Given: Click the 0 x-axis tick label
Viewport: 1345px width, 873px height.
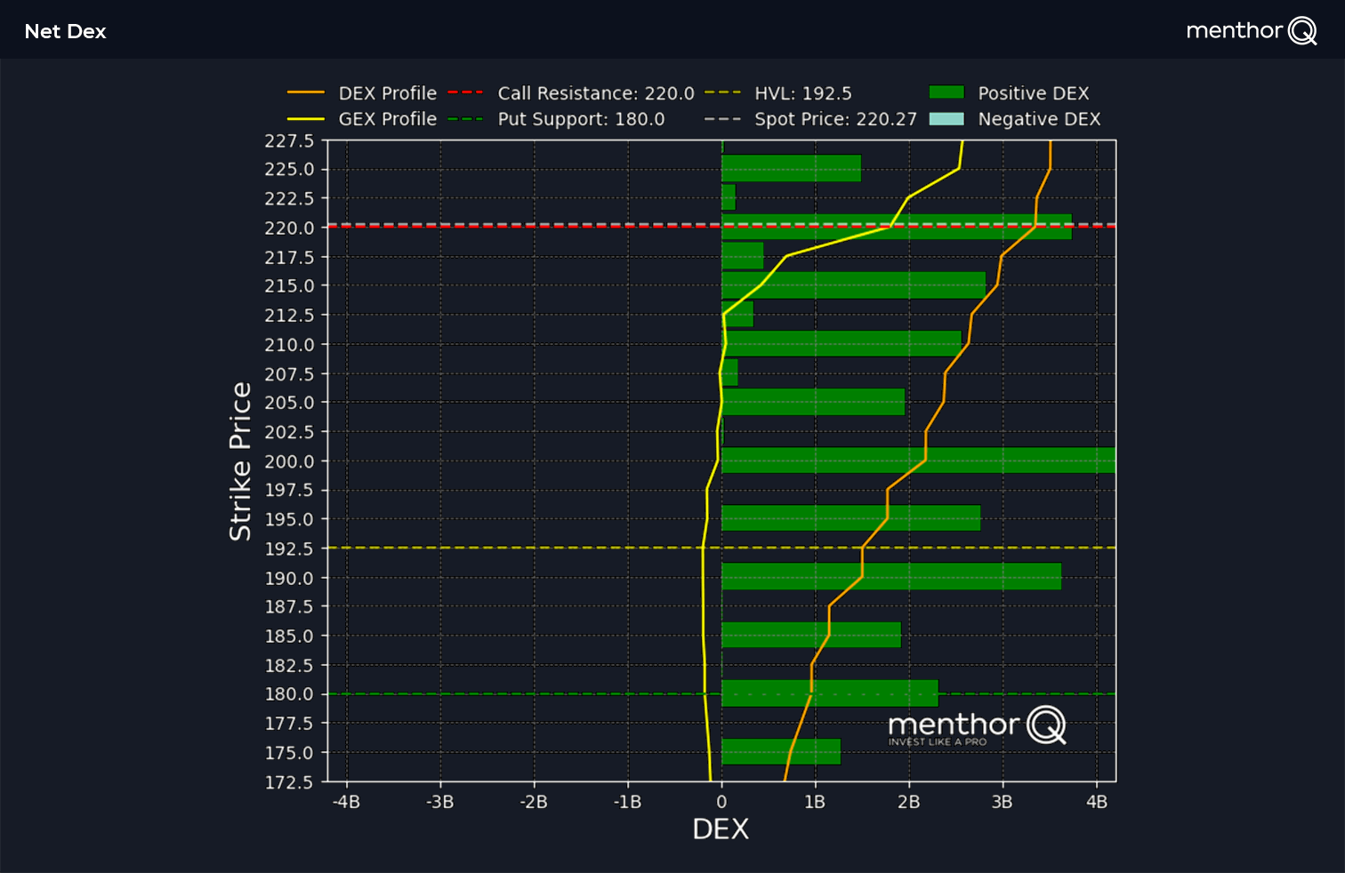Looking at the screenshot, I should click(x=721, y=802).
